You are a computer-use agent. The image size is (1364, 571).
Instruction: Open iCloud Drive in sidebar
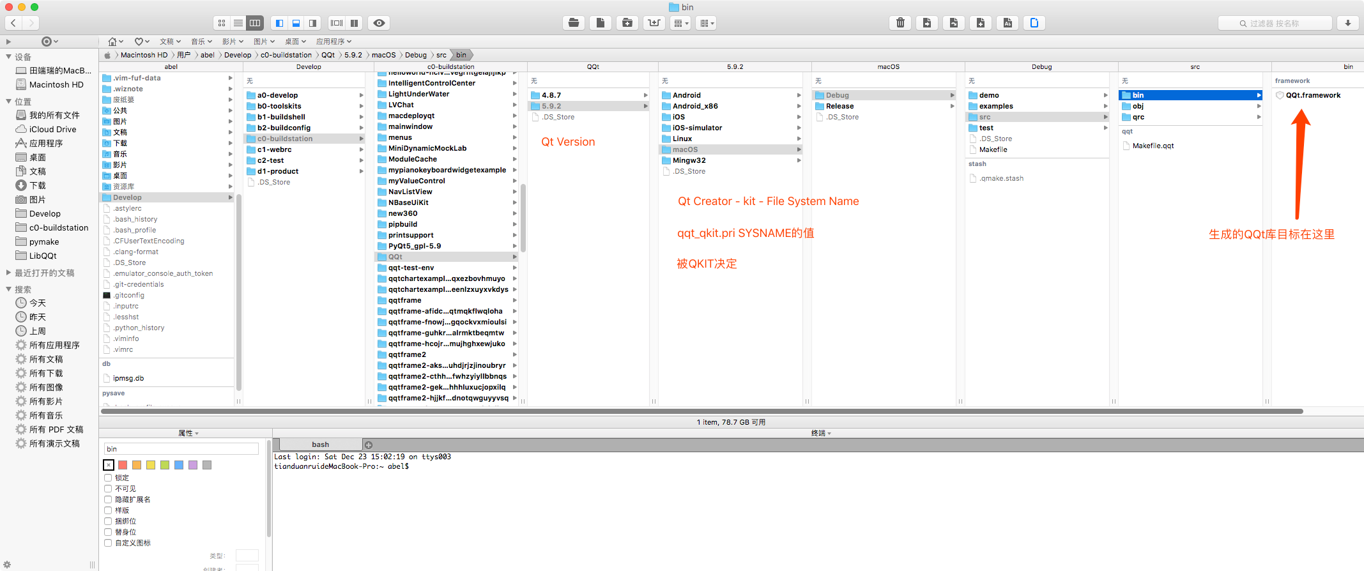click(x=52, y=129)
